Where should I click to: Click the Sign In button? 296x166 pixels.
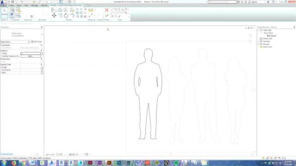pos(253,2)
